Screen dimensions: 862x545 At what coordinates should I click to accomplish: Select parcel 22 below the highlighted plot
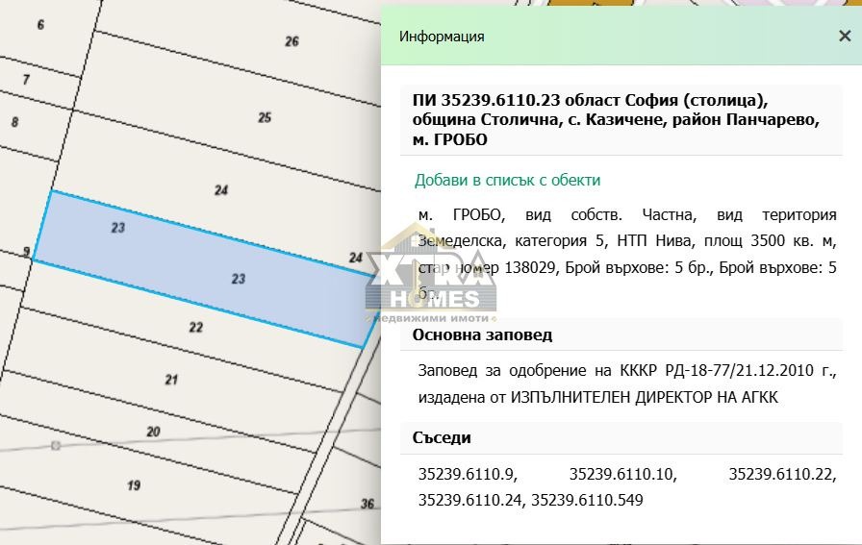196,328
